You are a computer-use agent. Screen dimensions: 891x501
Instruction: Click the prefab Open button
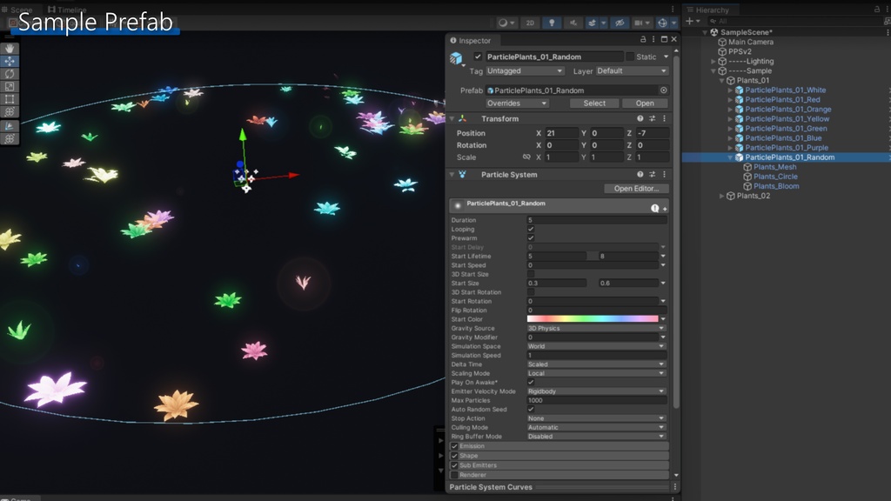tap(645, 104)
